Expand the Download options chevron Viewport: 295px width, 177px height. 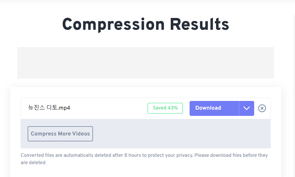point(247,108)
